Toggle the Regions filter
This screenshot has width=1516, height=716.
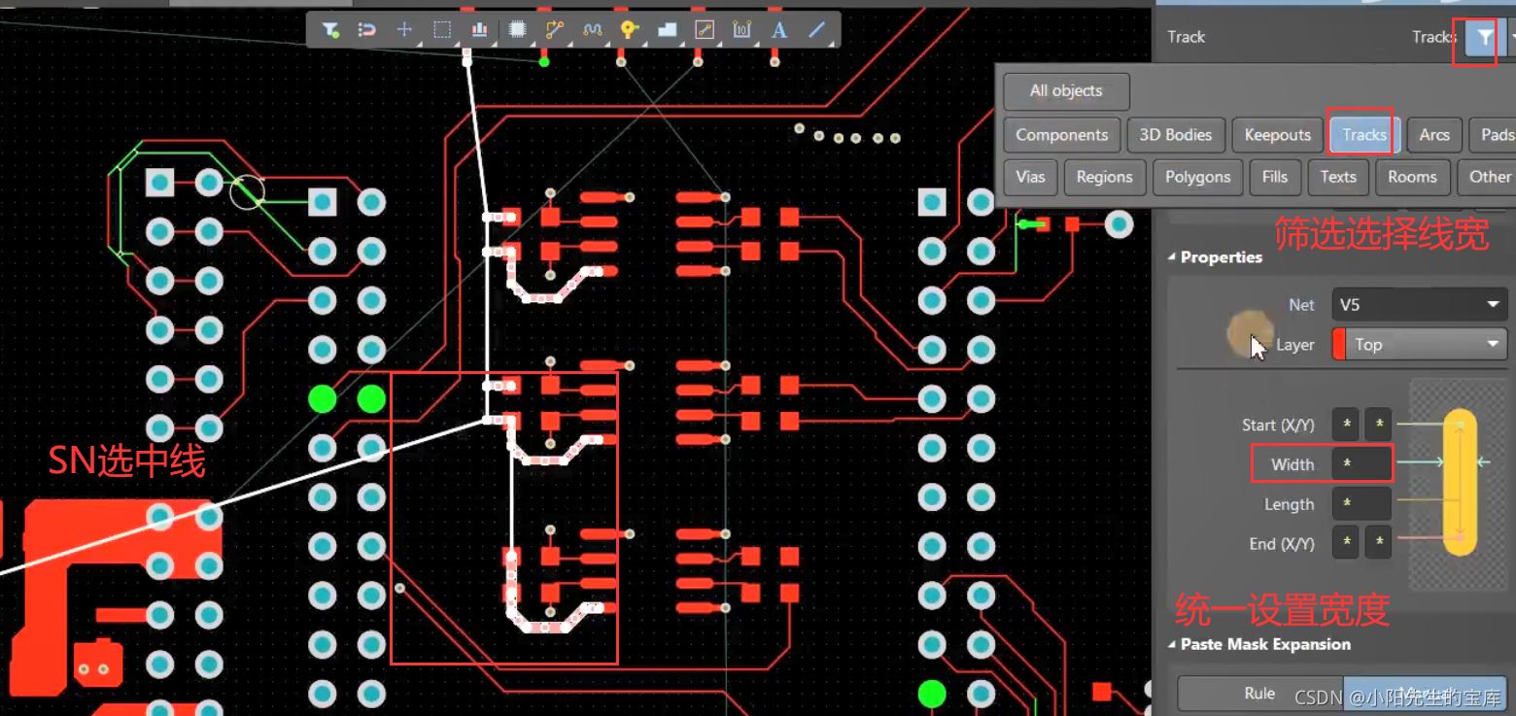(1104, 177)
